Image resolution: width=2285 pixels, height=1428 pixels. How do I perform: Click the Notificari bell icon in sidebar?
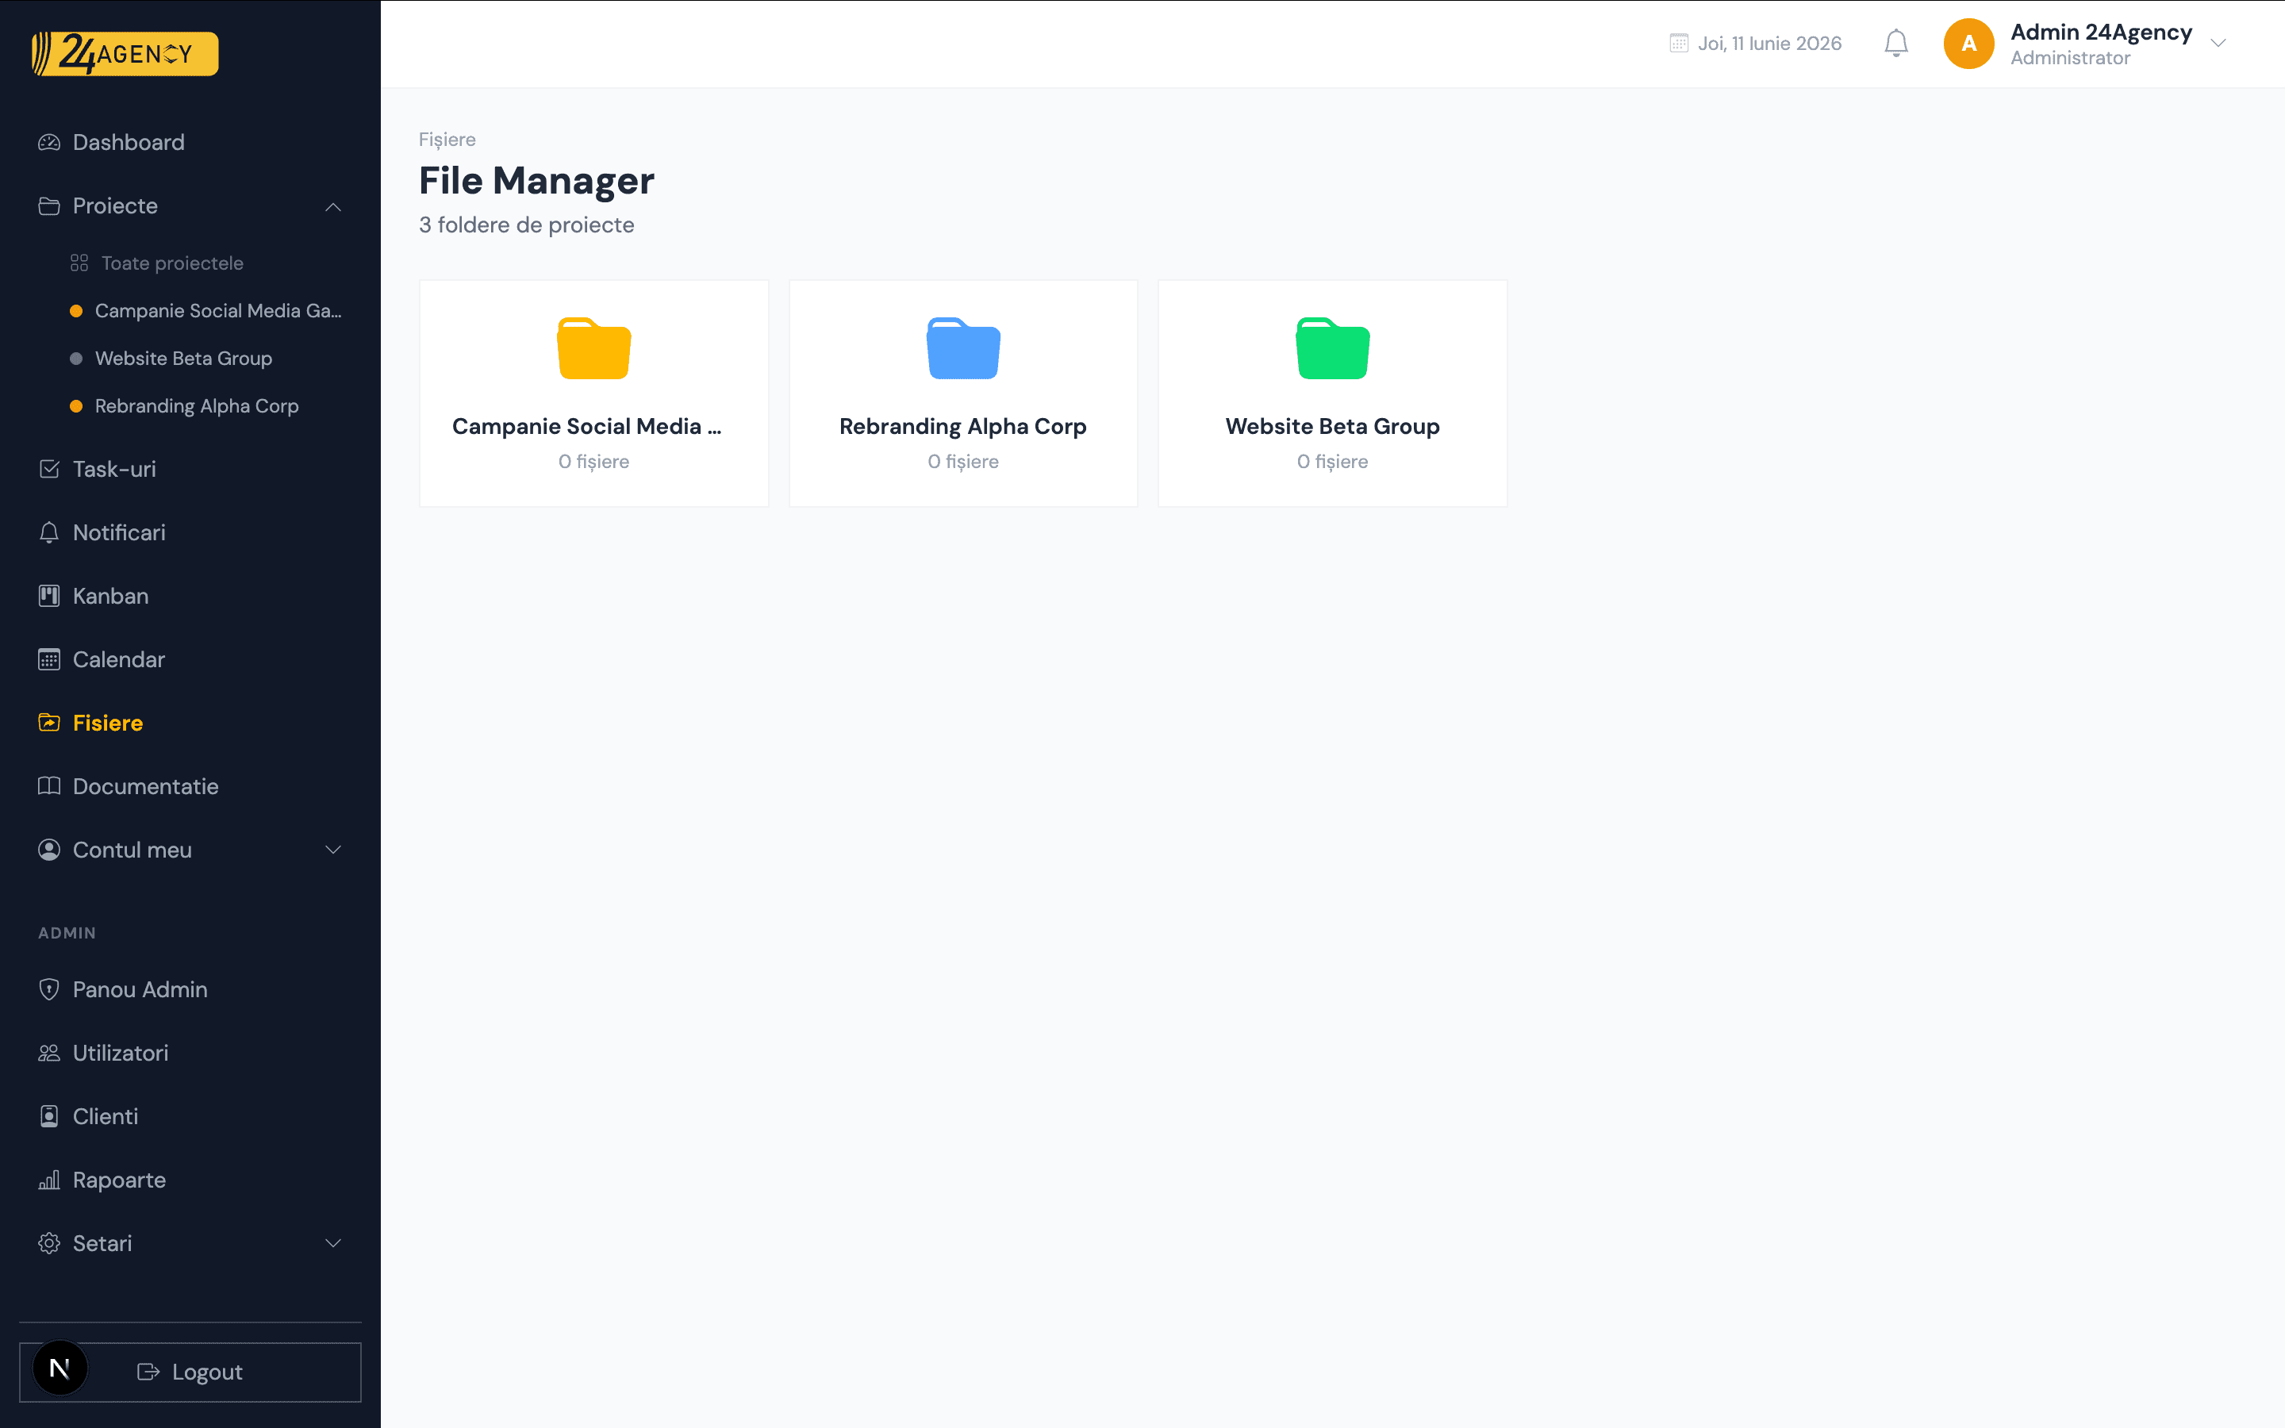49,532
